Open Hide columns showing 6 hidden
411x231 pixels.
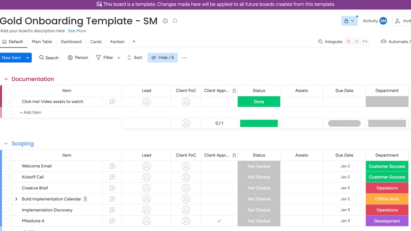point(162,58)
